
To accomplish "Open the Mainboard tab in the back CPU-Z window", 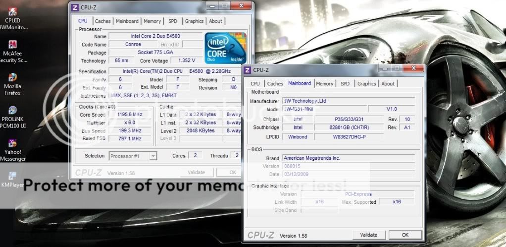I will 127,21.
